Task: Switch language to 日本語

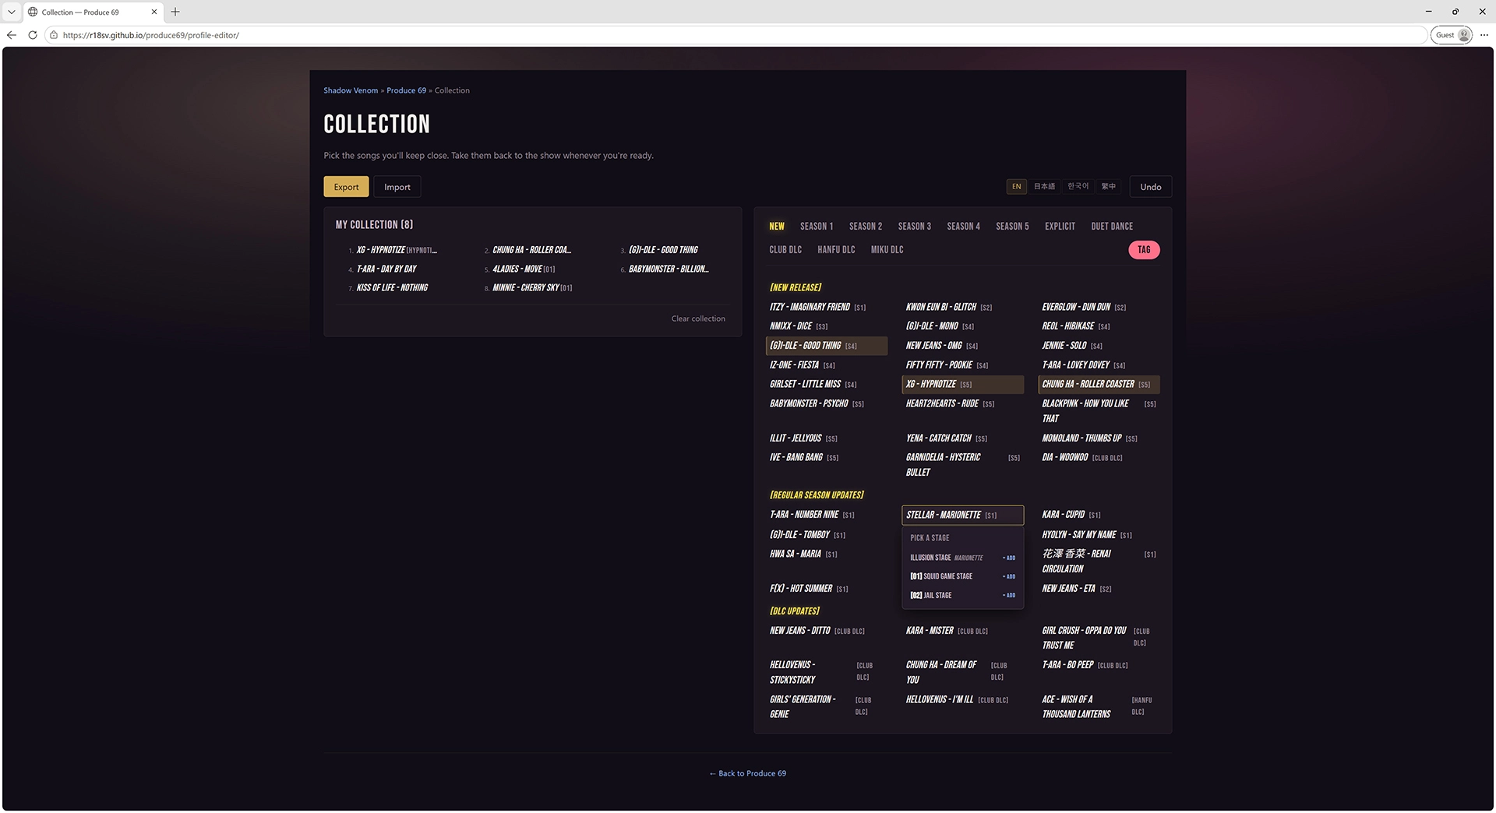Action: [1044, 187]
